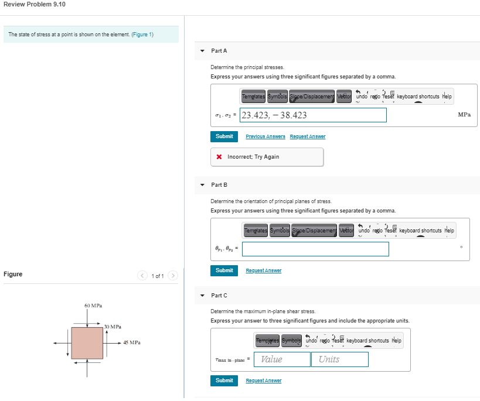Show keyboard shortcuts for Part C
Viewport: 480px width, 401px height.
click(367, 341)
